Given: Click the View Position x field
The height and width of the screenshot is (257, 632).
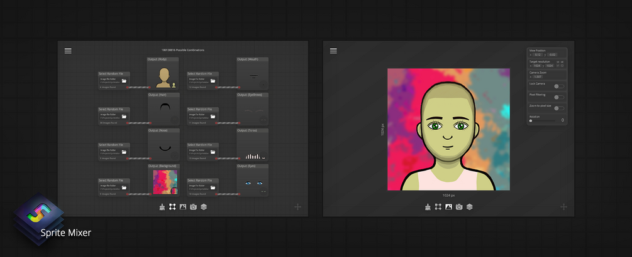Looking at the screenshot, I should (x=538, y=55).
